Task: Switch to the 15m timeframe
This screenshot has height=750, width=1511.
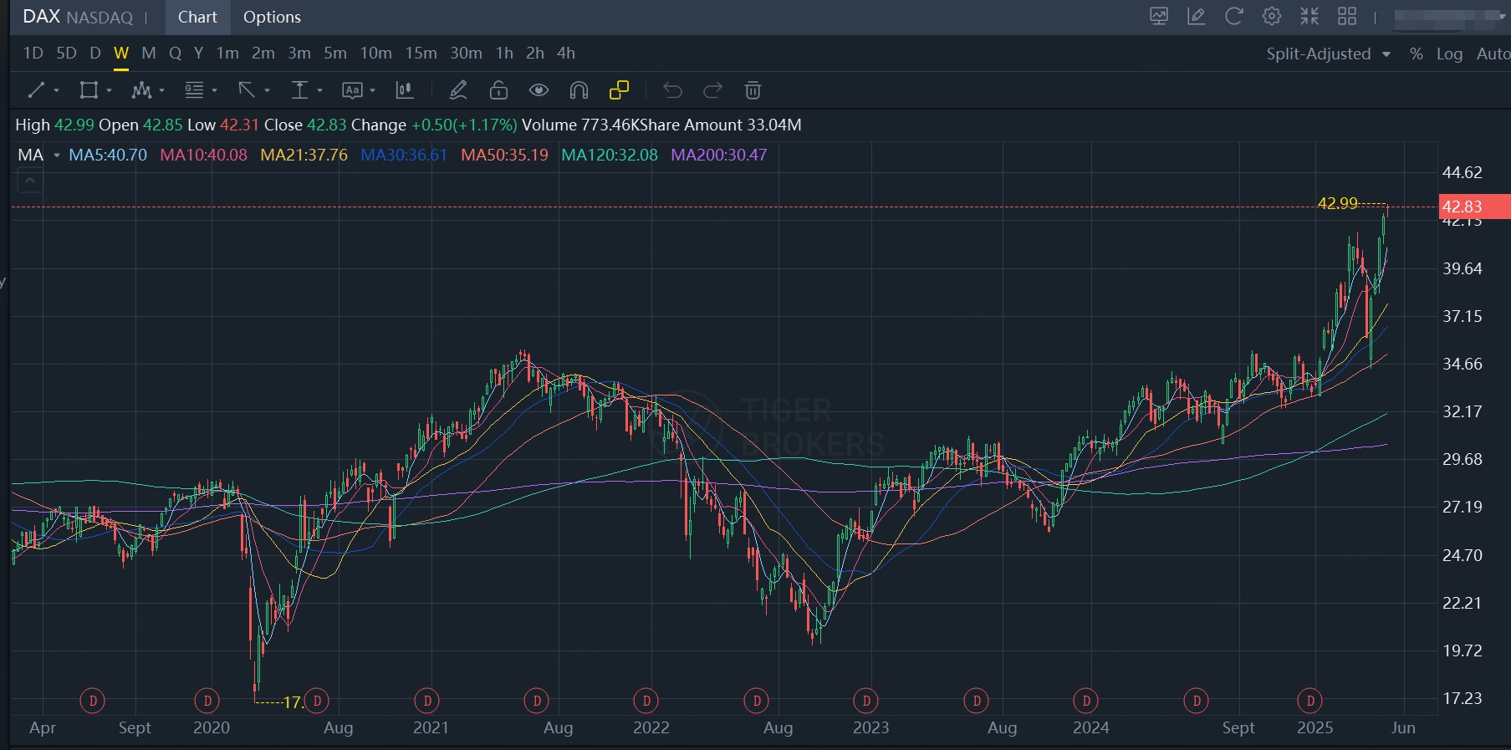Action: 421,54
